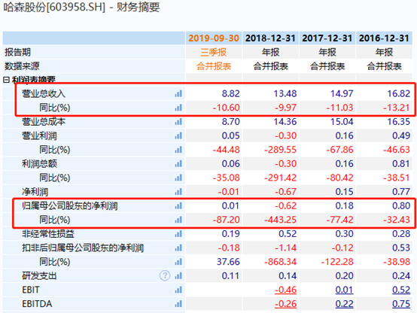The height and width of the screenshot is (313, 417).
Task: Collapse the 利润表摘要 section
Action: click(6, 80)
